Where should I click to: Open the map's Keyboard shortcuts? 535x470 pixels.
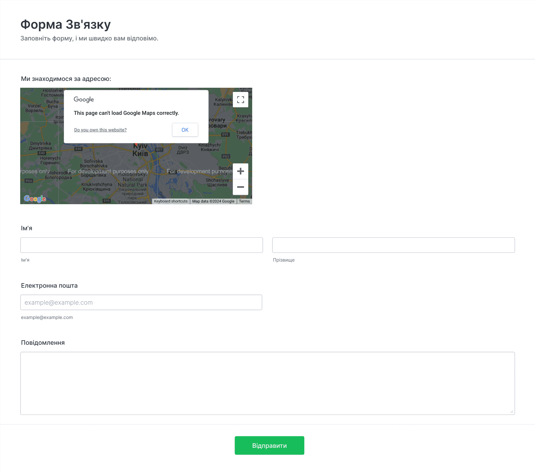point(171,201)
